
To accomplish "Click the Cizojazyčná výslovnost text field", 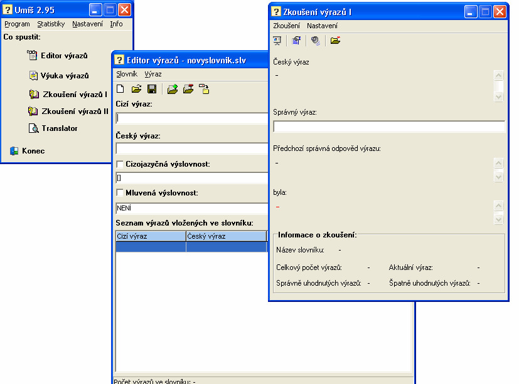I will (191, 178).
